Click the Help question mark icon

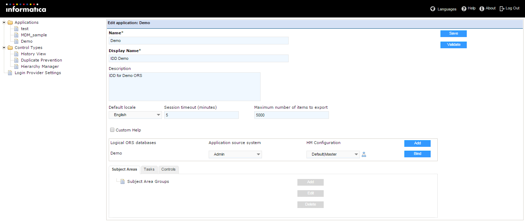point(464,9)
